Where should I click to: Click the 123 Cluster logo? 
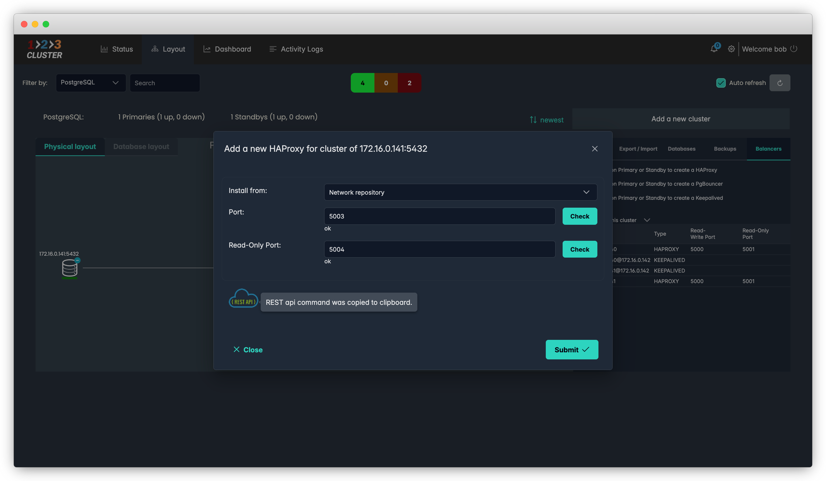(45, 49)
